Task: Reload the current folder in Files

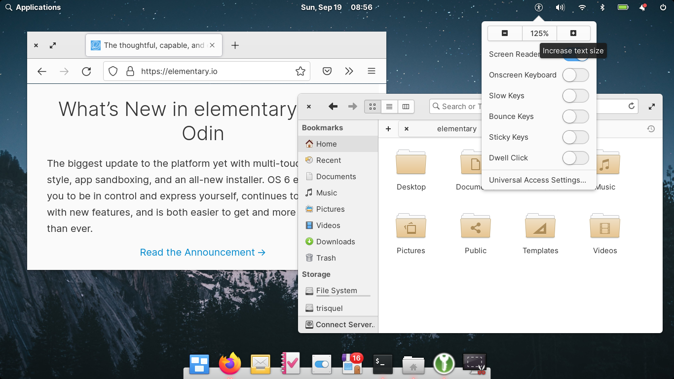Action: click(631, 106)
